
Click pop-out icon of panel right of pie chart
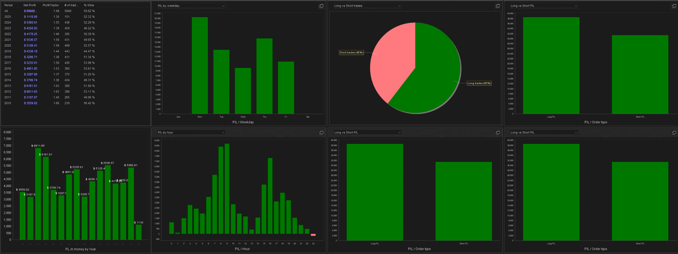tap(674, 6)
